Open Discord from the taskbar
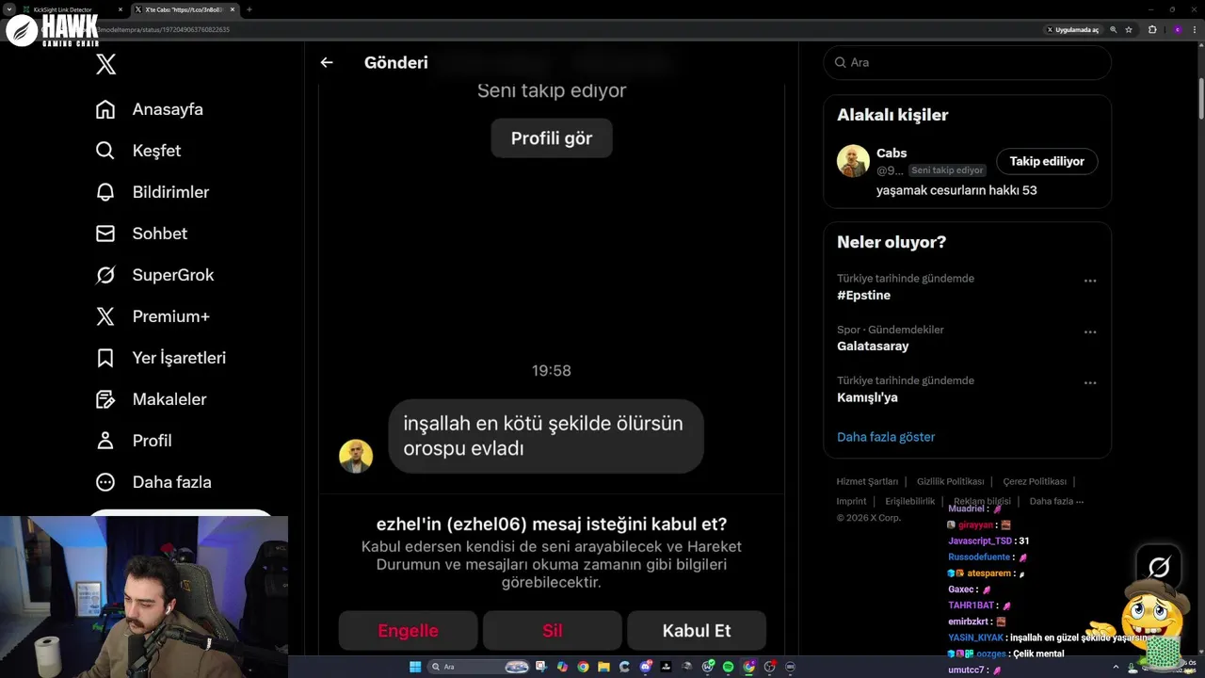 [x=646, y=667]
